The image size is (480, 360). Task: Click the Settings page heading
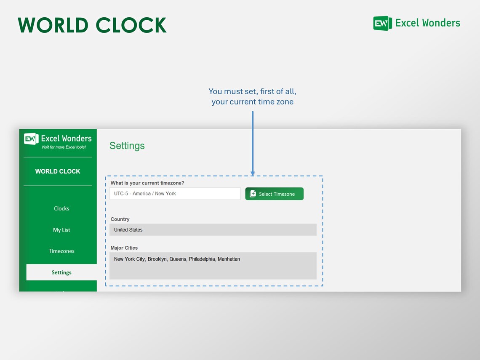(x=127, y=146)
